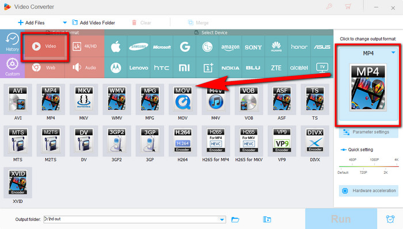Switch to the 4K/HD format tab
The width and height of the screenshot is (403, 229).
coord(85,47)
